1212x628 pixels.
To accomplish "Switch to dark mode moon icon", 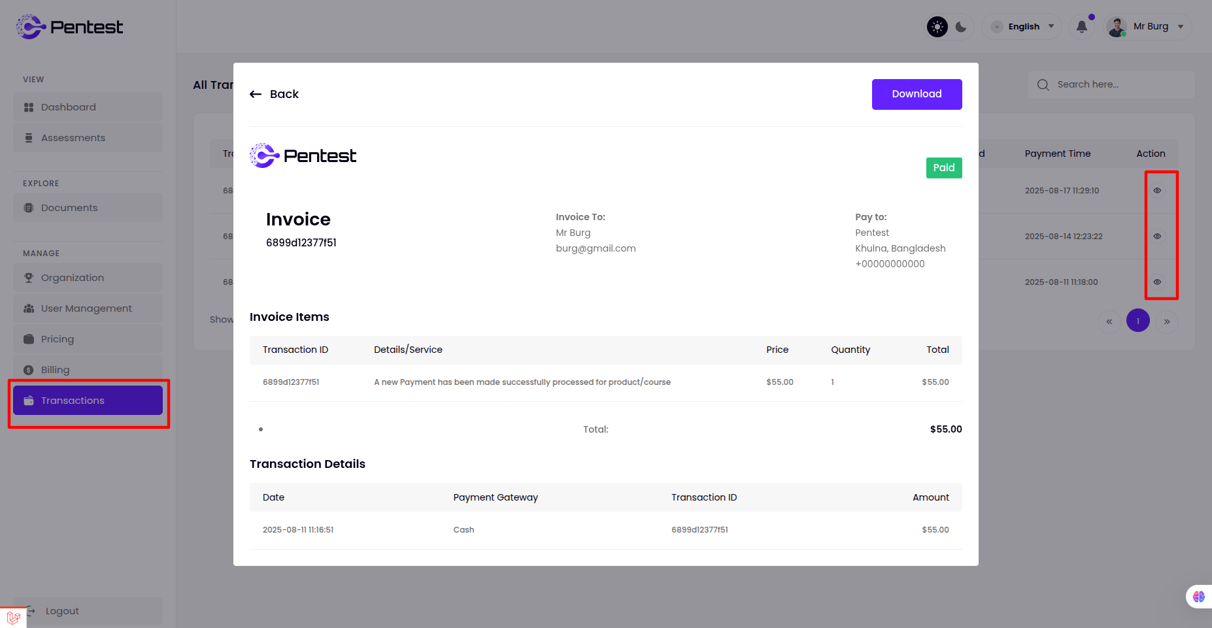I will (961, 27).
